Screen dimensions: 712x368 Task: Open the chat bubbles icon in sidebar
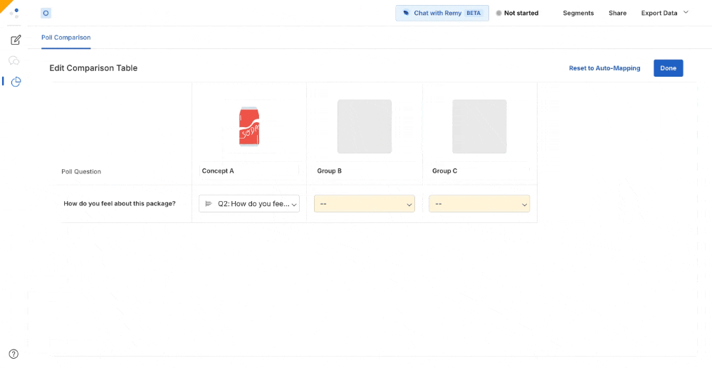(x=14, y=60)
